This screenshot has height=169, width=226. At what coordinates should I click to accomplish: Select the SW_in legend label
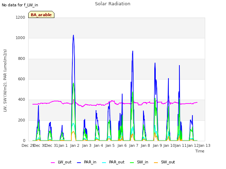(x=143, y=162)
